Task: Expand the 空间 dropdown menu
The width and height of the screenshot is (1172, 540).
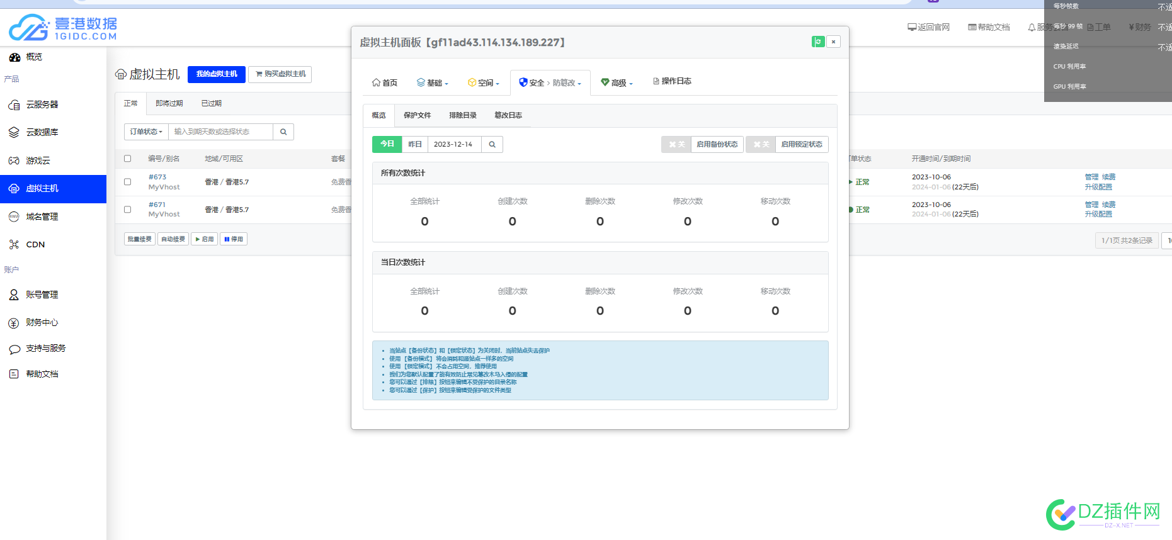Action: tap(484, 82)
